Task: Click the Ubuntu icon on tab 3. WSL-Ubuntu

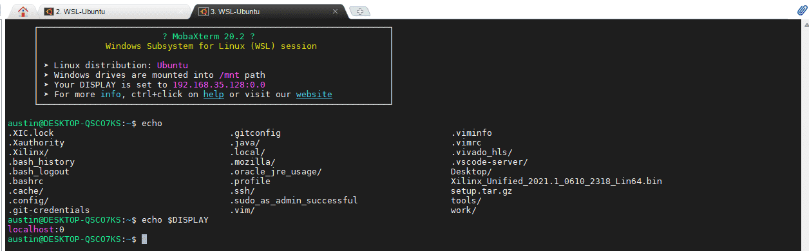Action: pos(204,12)
